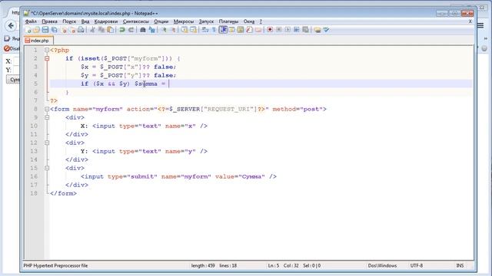The image size is (492, 276).
Task: Select the index.php document tab
Action: [39, 41]
